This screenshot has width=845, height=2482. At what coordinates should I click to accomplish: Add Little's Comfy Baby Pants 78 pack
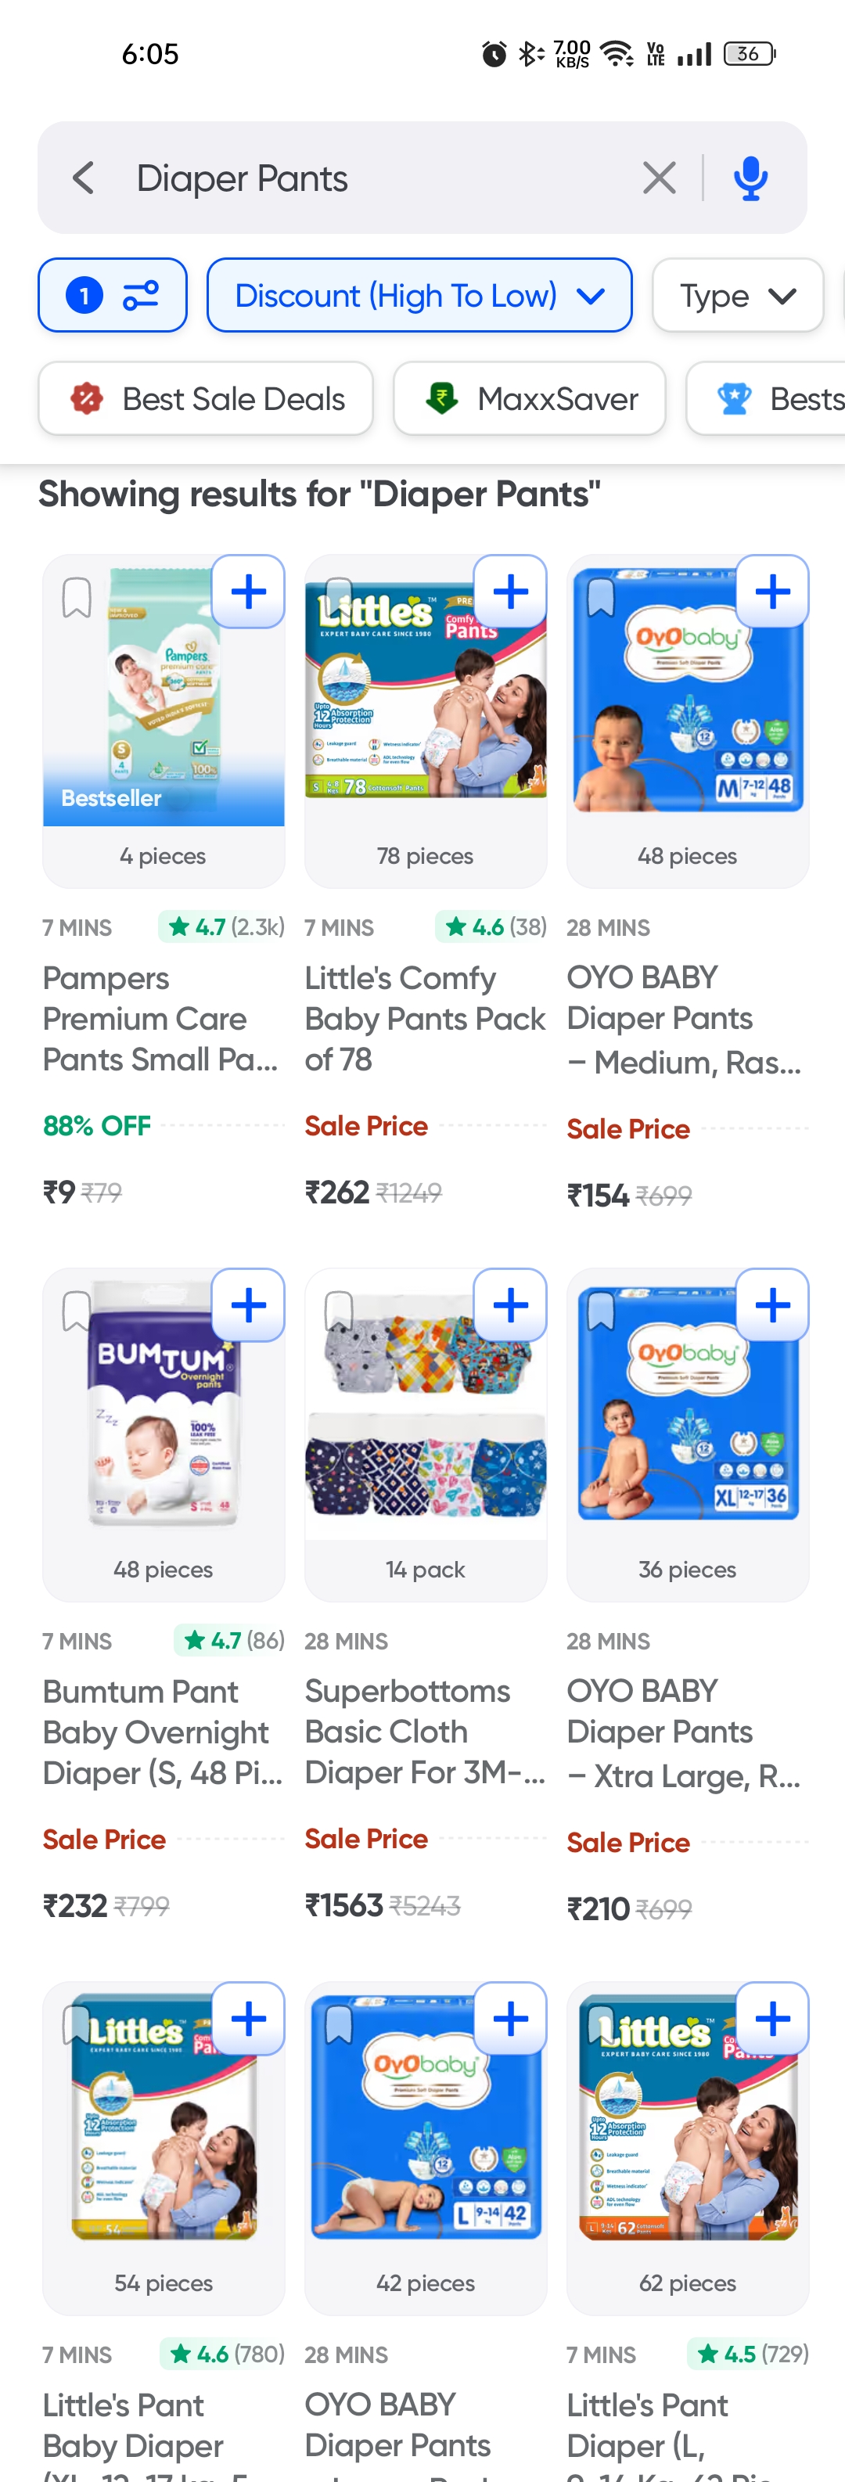click(x=511, y=592)
